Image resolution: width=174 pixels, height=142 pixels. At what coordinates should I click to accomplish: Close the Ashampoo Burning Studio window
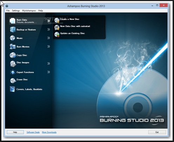click(164, 5)
